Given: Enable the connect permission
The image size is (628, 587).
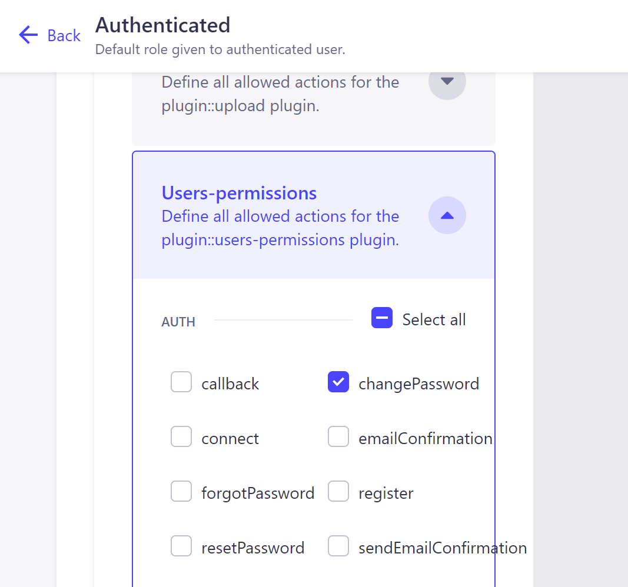Looking at the screenshot, I should [181, 436].
